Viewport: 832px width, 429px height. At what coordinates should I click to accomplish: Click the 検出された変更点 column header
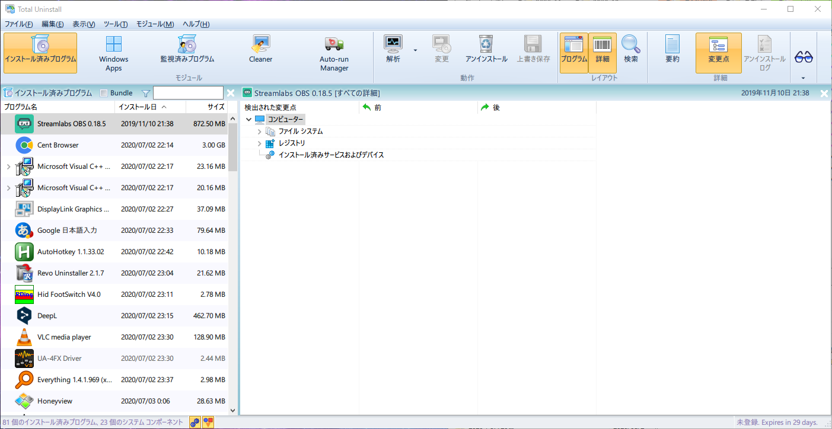click(x=300, y=107)
